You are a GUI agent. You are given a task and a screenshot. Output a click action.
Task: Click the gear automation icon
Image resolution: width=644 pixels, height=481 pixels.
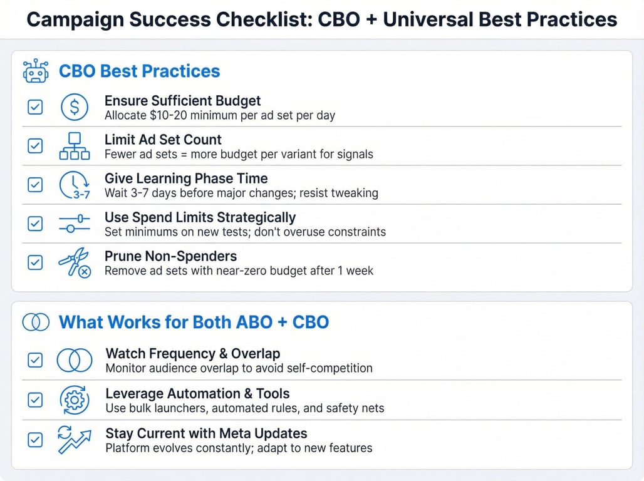(x=74, y=400)
